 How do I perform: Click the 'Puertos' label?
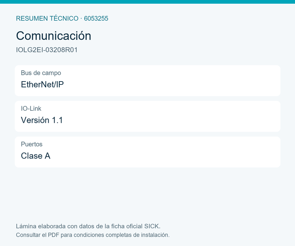(32, 144)
